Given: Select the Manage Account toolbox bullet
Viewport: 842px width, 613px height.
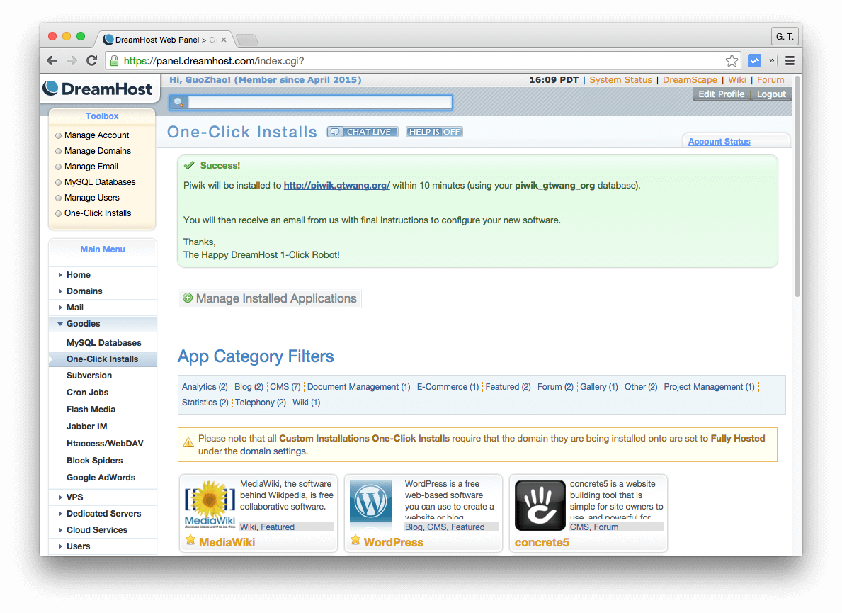Looking at the screenshot, I should point(58,135).
